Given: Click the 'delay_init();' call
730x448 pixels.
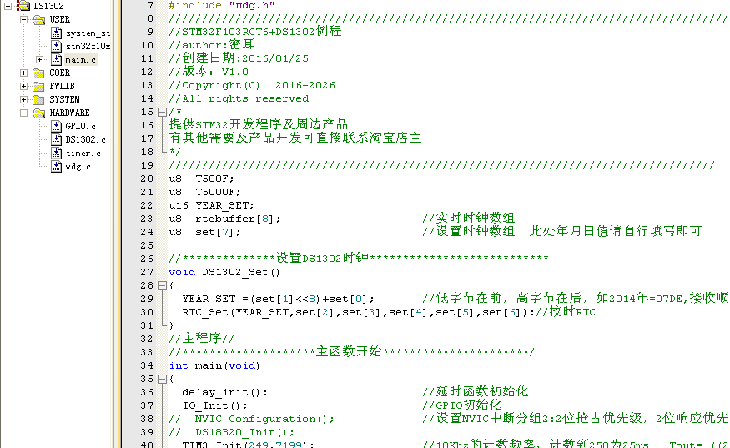Looking at the screenshot, I should point(225,392).
